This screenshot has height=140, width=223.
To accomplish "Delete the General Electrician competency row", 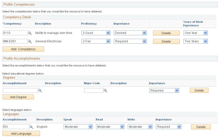I will [x=166, y=41].
